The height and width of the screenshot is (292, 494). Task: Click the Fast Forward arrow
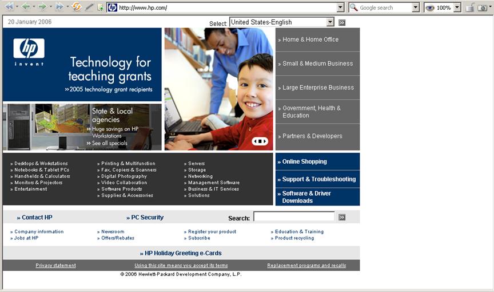pos(59,7)
